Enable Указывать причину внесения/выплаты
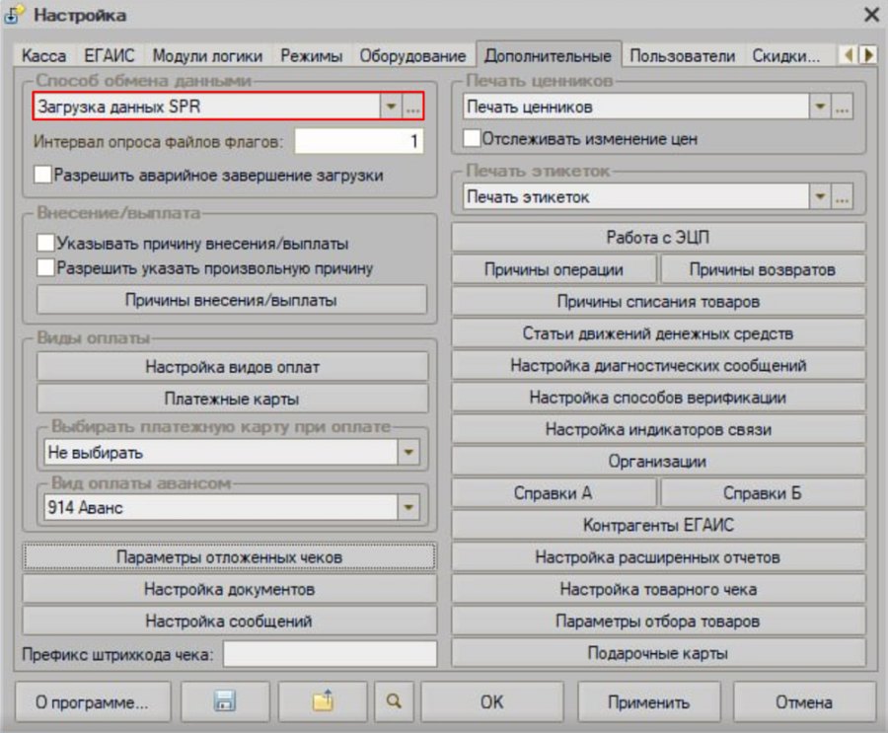The height and width of the screenshot is (733, 888). 45,243
